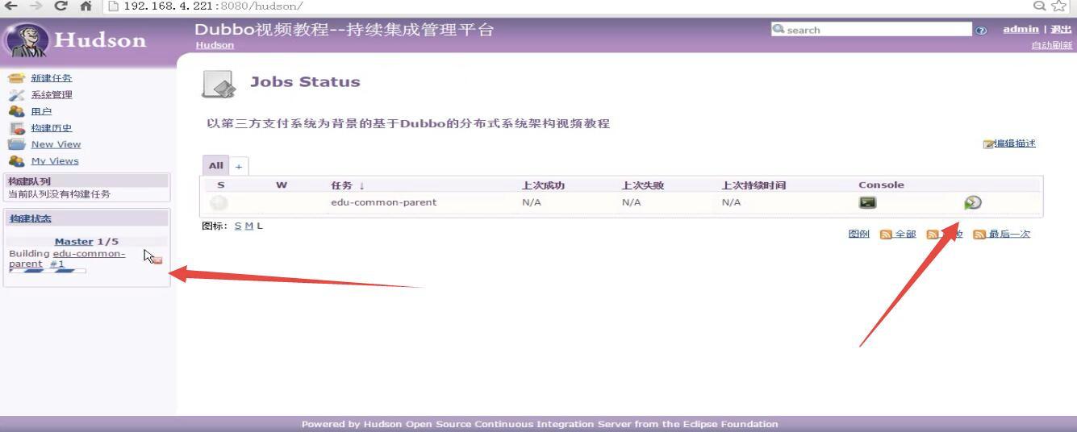The image size is (1077, 432).
Task: Sort by the W weather column header
Action: coord(282,185)
